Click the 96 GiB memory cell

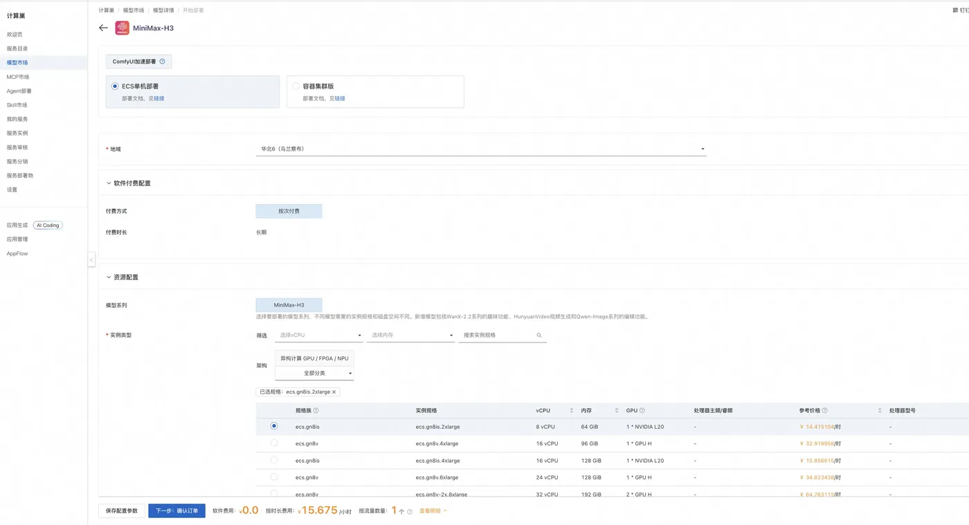coord(590,443)
